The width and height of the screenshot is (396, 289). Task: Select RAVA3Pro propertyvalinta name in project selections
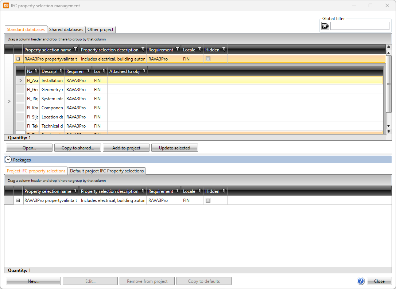pos(51,200)
